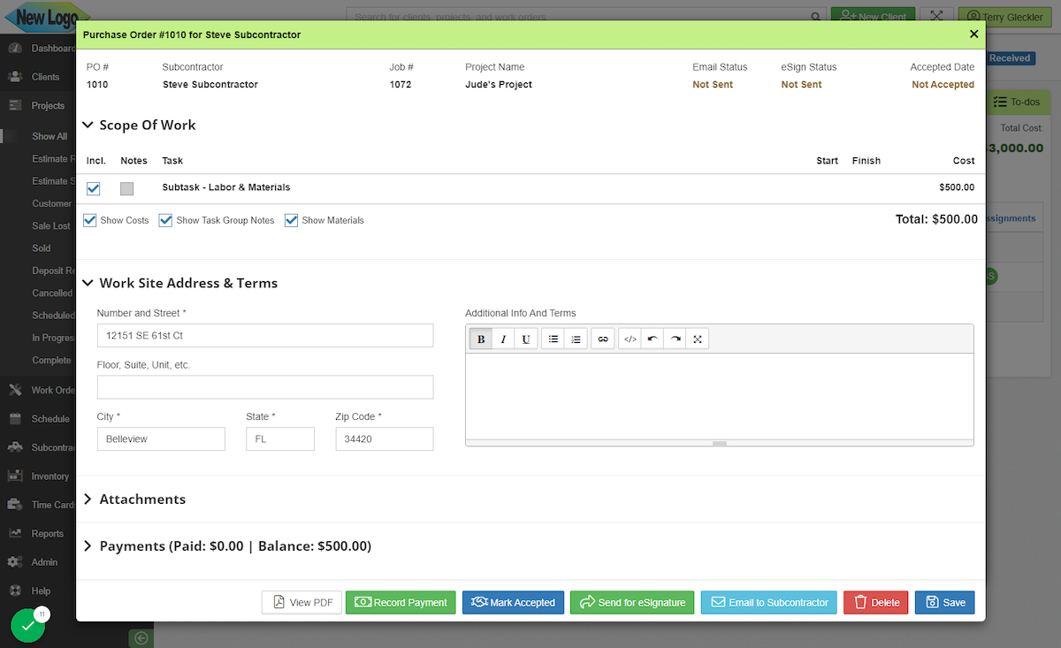The width and height of the screenshot is (1061, 648).
Task: Disable Show Task Group Notes option
Action: [x=166, y=220]
